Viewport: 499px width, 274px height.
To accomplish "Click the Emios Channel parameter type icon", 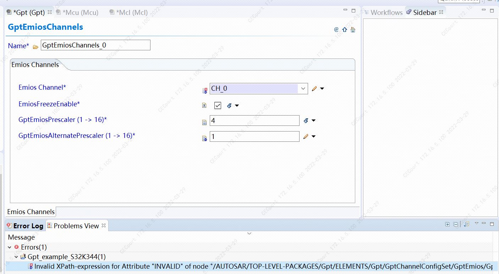I will (x=204, y=90).
